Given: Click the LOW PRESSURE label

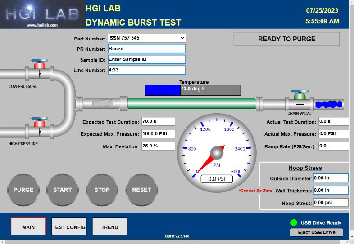Looking at the screenshot, I should [x=23, y=86].
